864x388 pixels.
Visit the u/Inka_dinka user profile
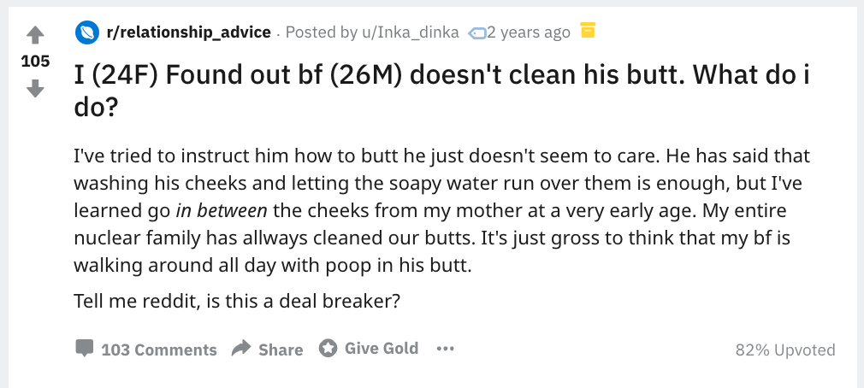pos(411,32)
